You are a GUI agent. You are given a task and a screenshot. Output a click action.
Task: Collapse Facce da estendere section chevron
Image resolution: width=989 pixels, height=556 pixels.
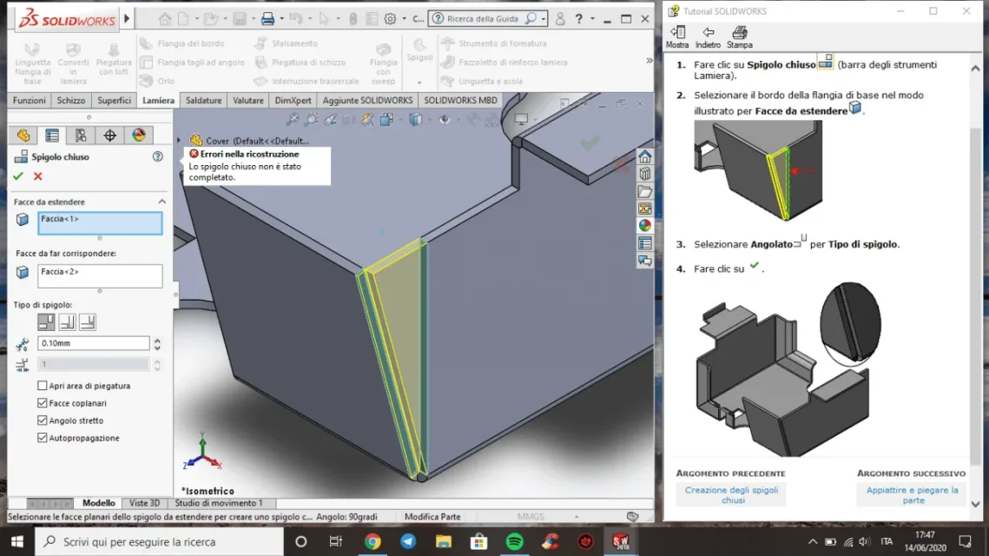[162, 202]
